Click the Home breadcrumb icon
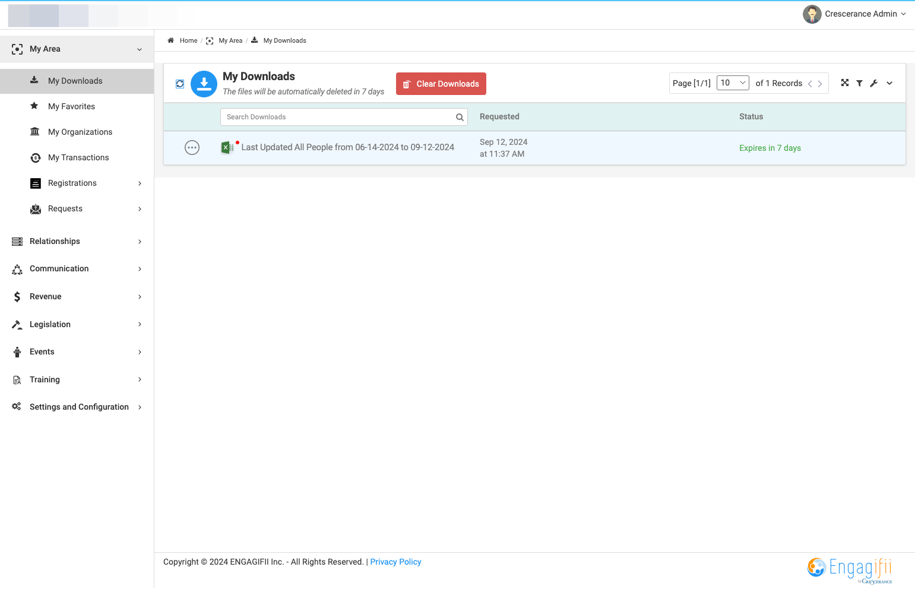Viewport: 915px width, 589px height. (x=170, y=40)
